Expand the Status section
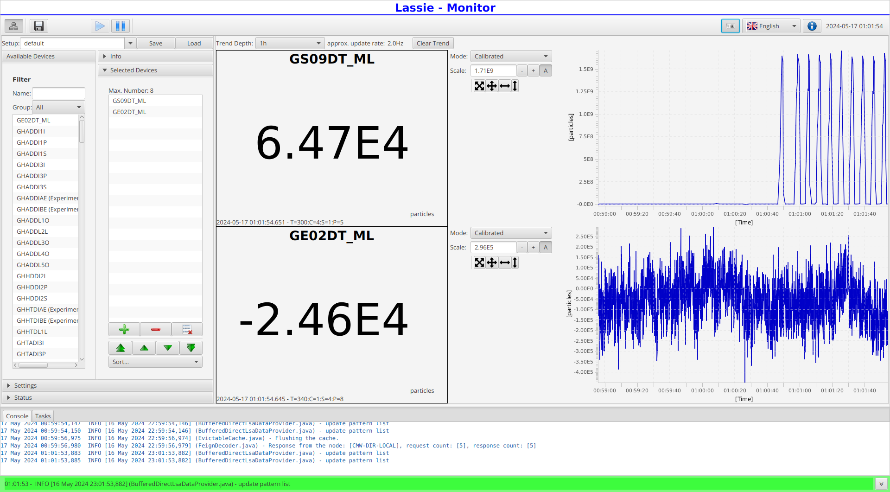Screen dimensions: 890x492 pyautogui.click(x=108, y=397)
